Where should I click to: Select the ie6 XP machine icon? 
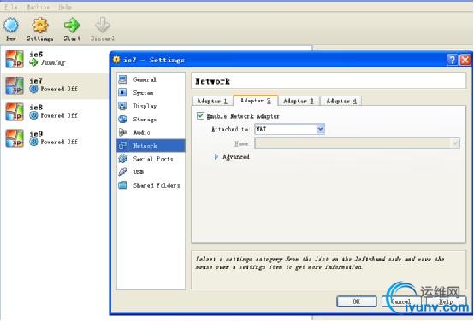click(x=15, y=59)
